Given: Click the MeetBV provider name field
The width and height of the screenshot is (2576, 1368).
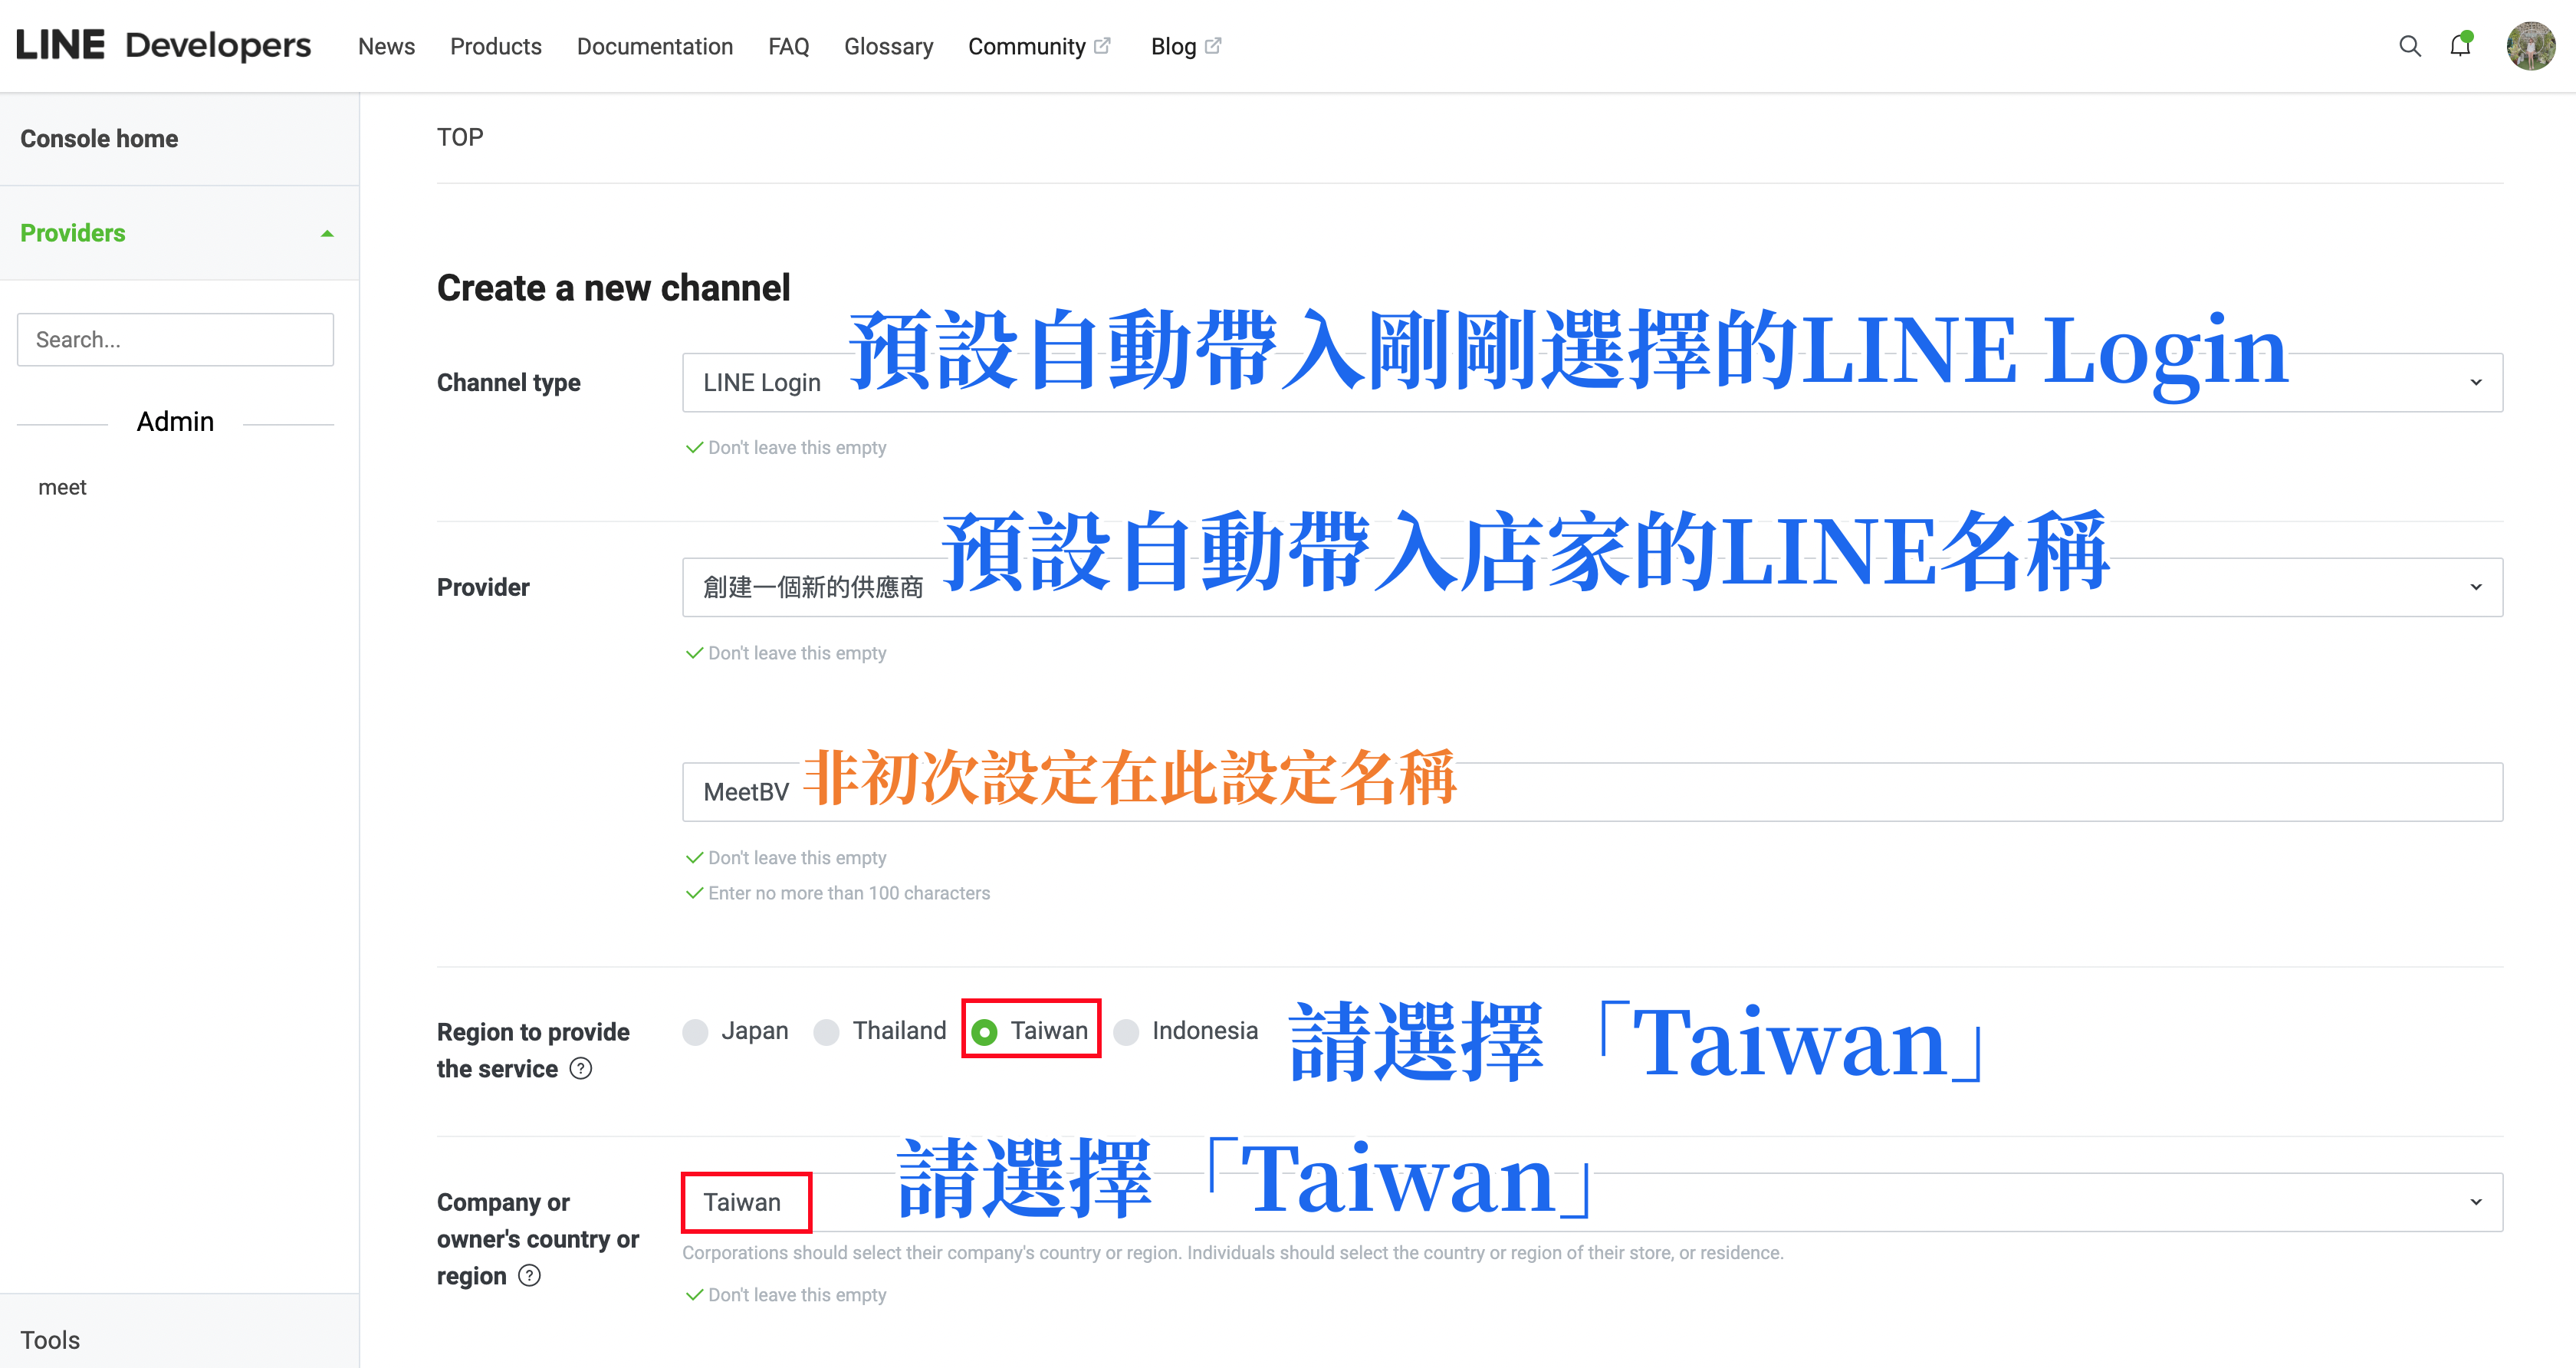Looking at the screenshot, I should [1593, 792].
